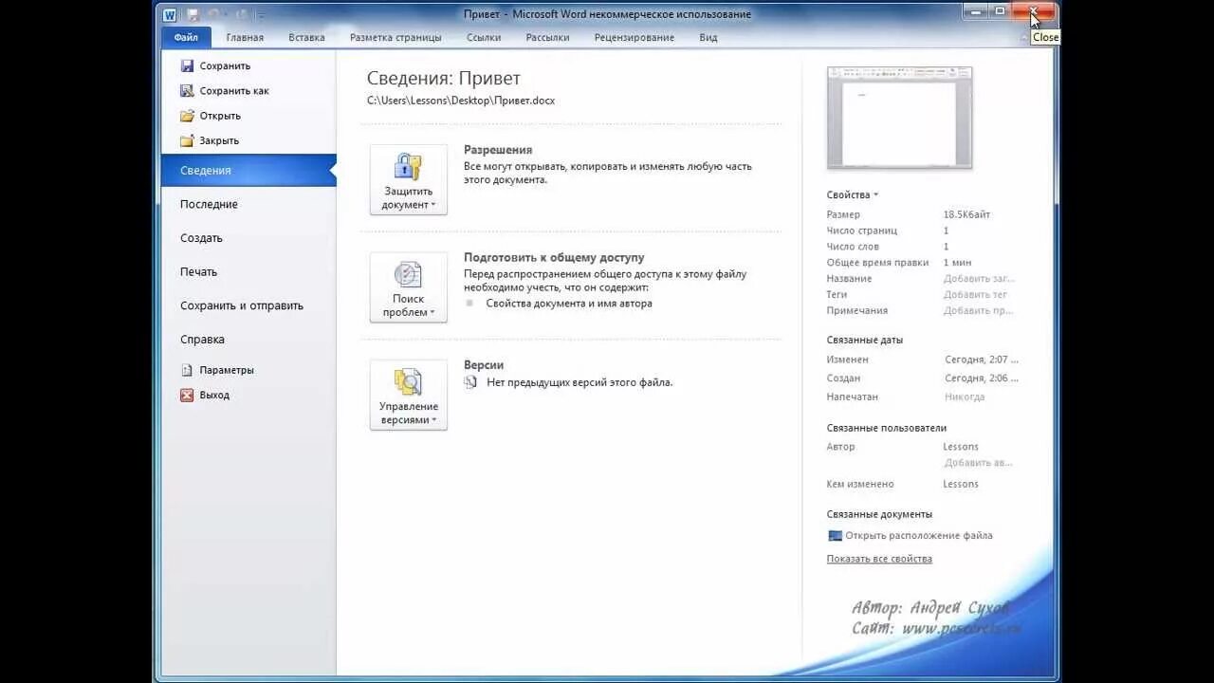Click the Выход command
Viewport: 1214px width, 683px height.
pyautogui.click(x=214, y=395)
